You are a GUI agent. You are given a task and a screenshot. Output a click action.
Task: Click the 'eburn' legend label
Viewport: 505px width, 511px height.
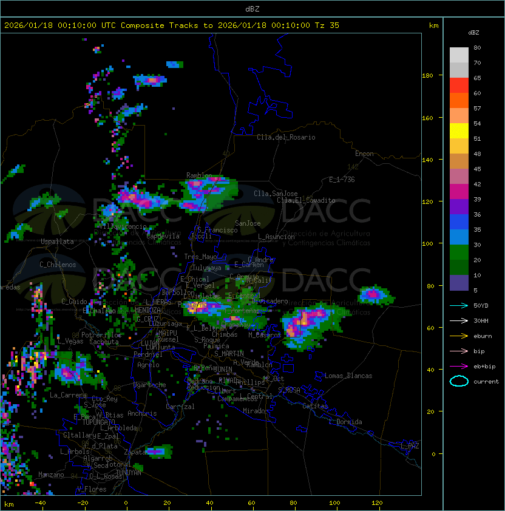[483, 336]
